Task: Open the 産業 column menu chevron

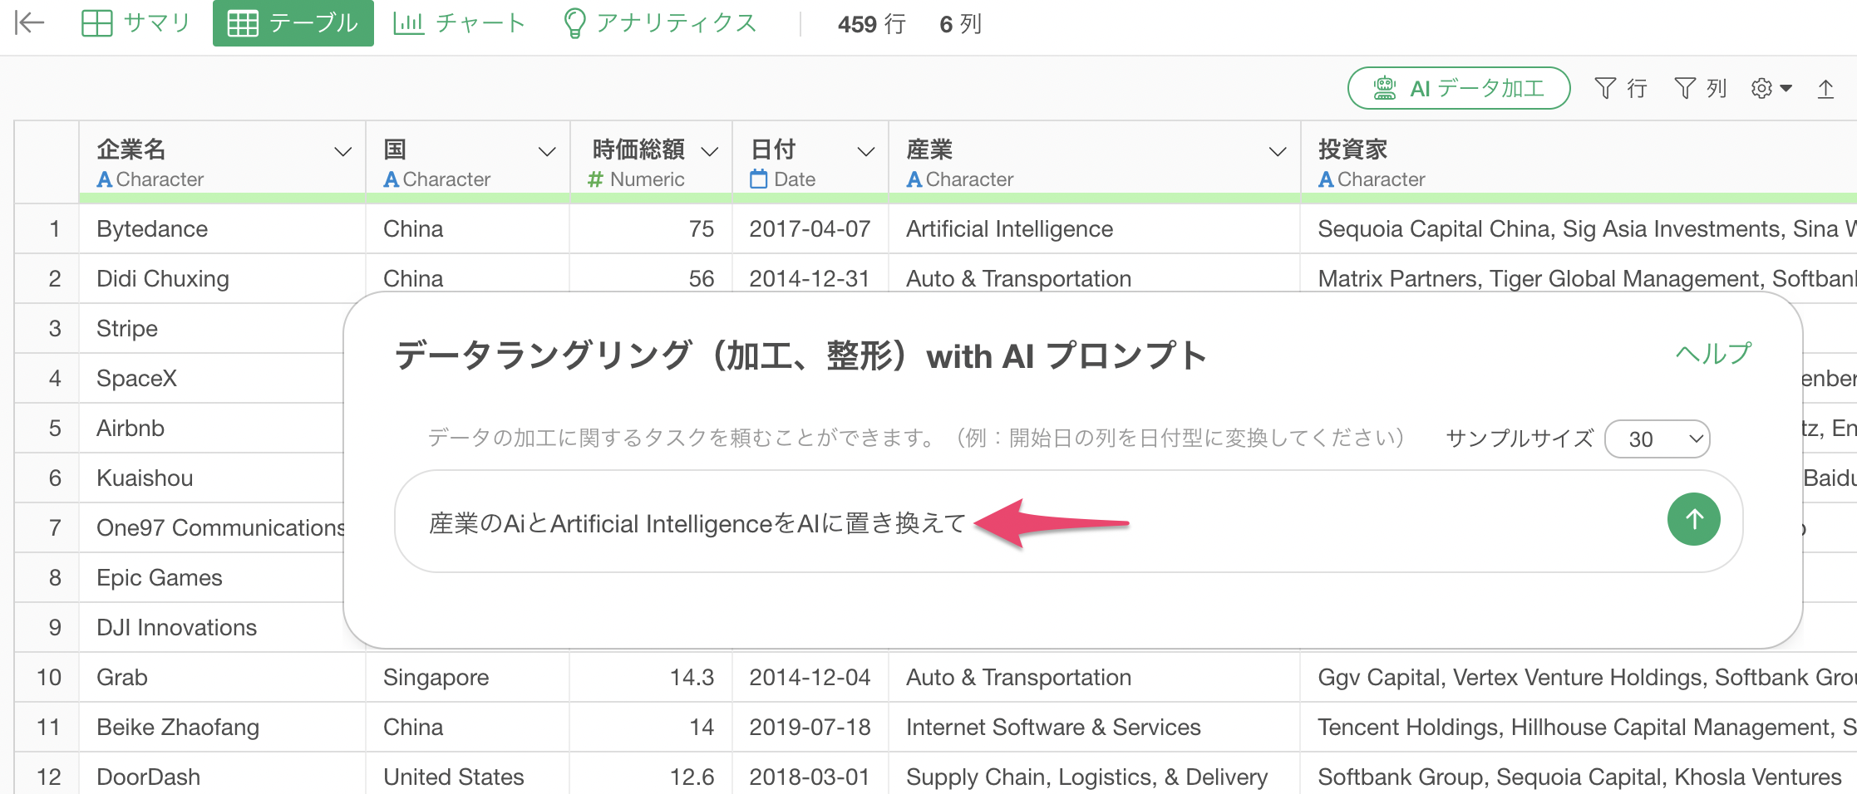Action: [1278, 151]
